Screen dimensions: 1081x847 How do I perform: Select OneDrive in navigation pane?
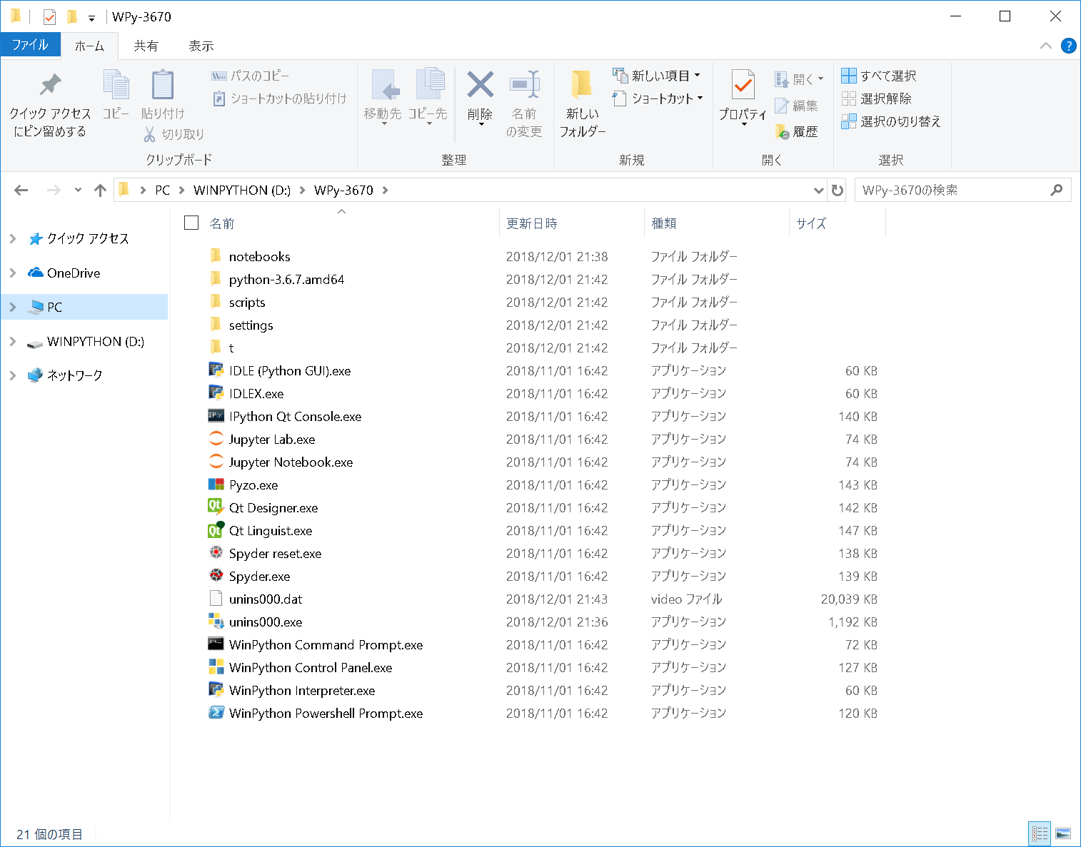point(74,273)
